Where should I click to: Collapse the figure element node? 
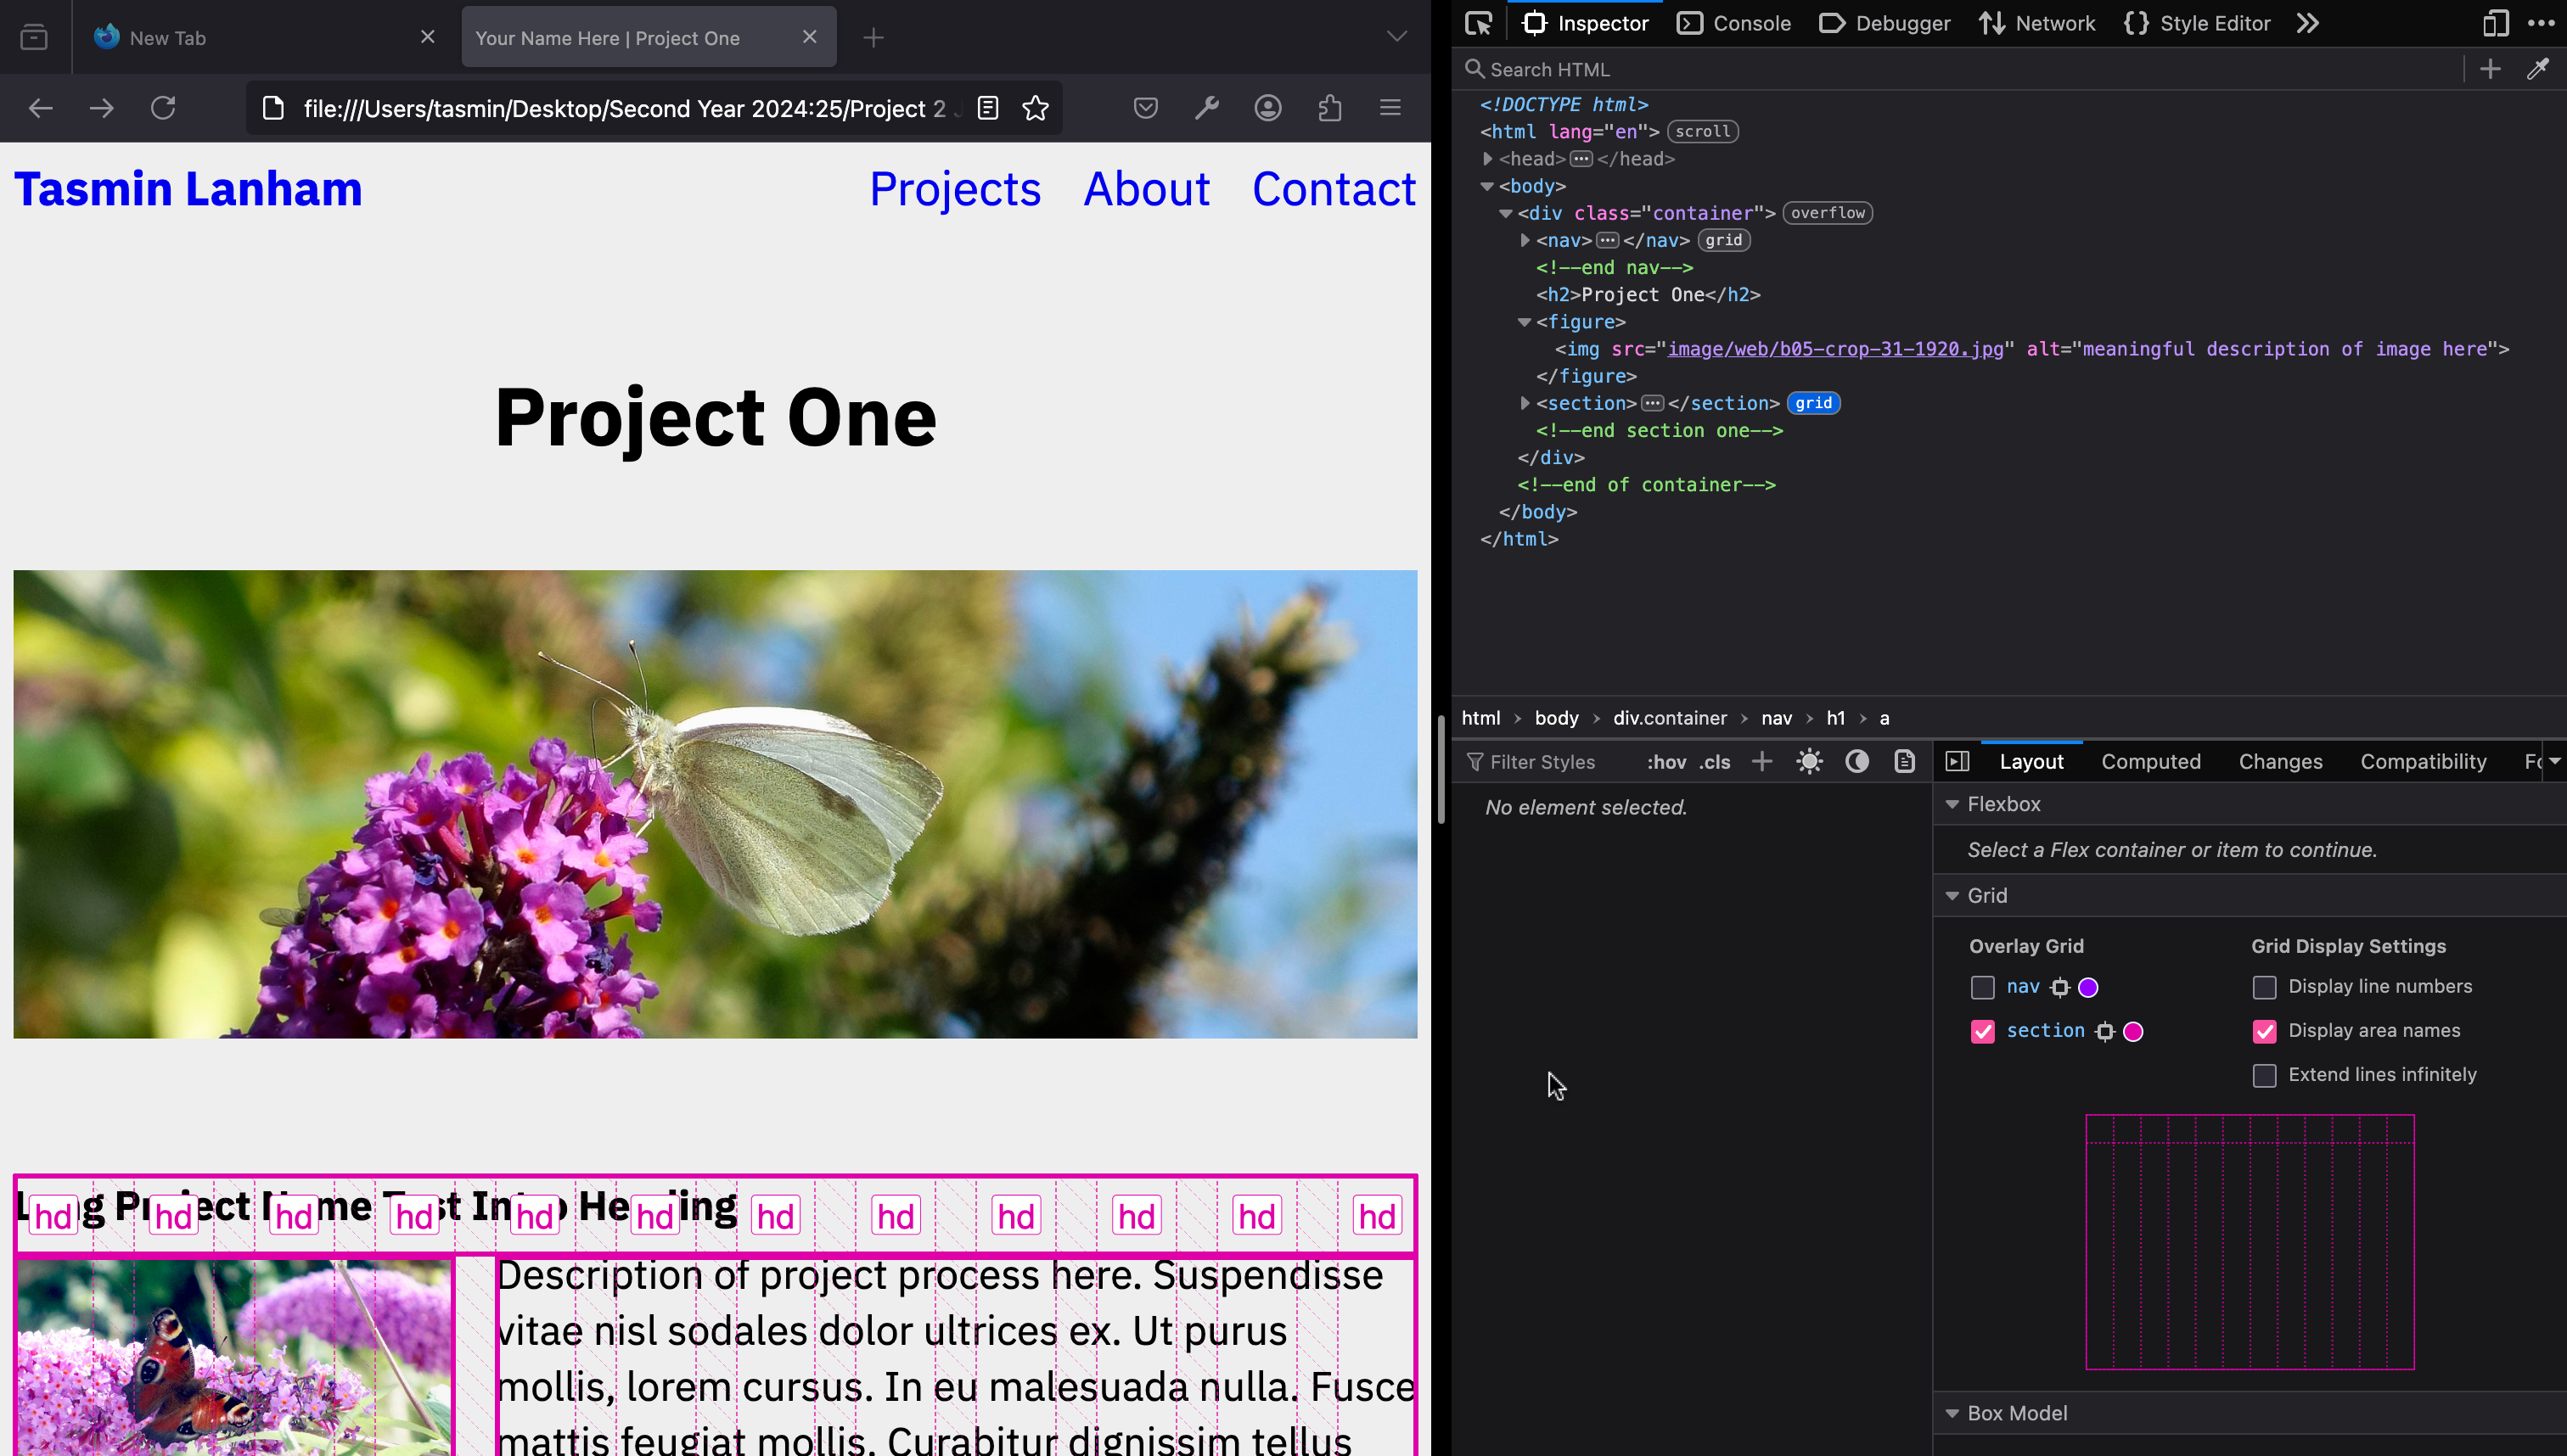(1525, 322)
